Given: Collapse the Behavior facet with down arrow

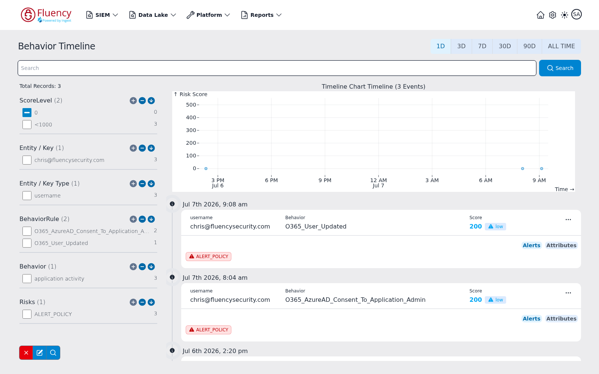Looking at the screenshot, I should coord(151,267).
